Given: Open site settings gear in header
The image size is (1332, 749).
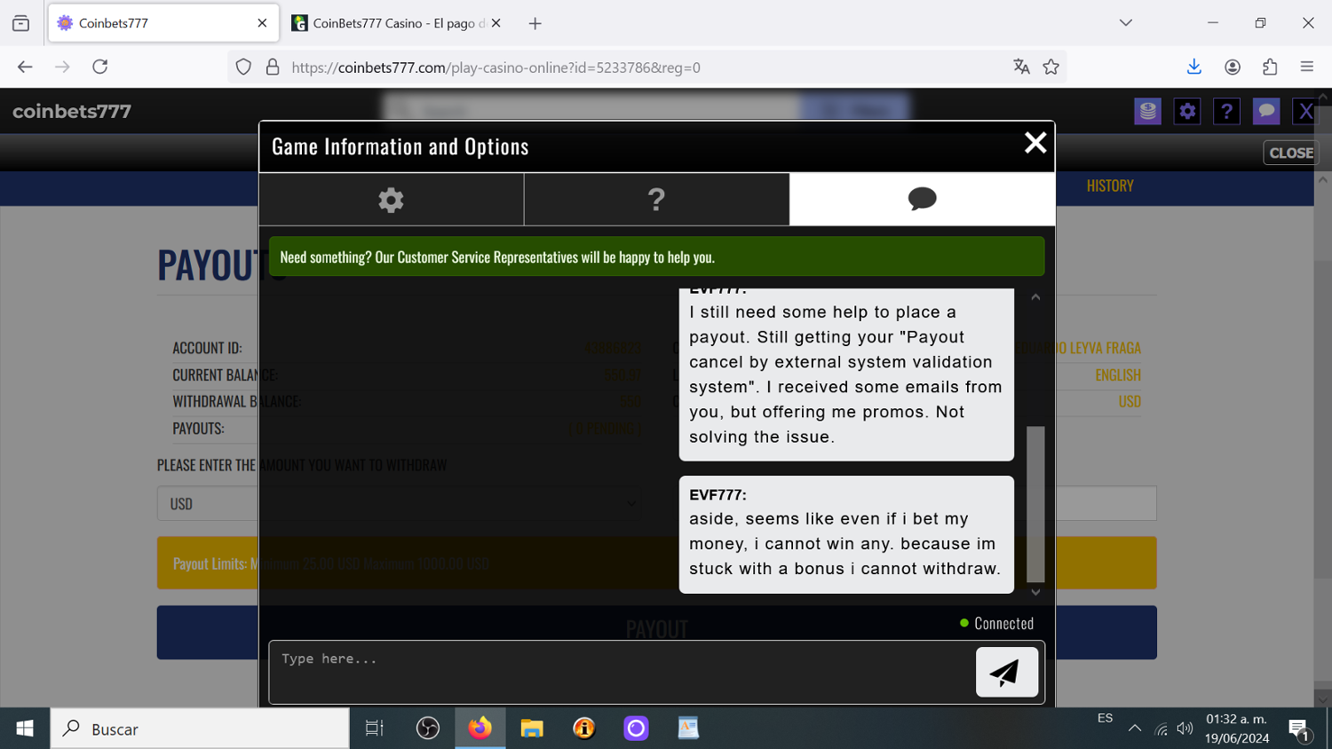Looking at the screenshot, I should click(1187, 111).
